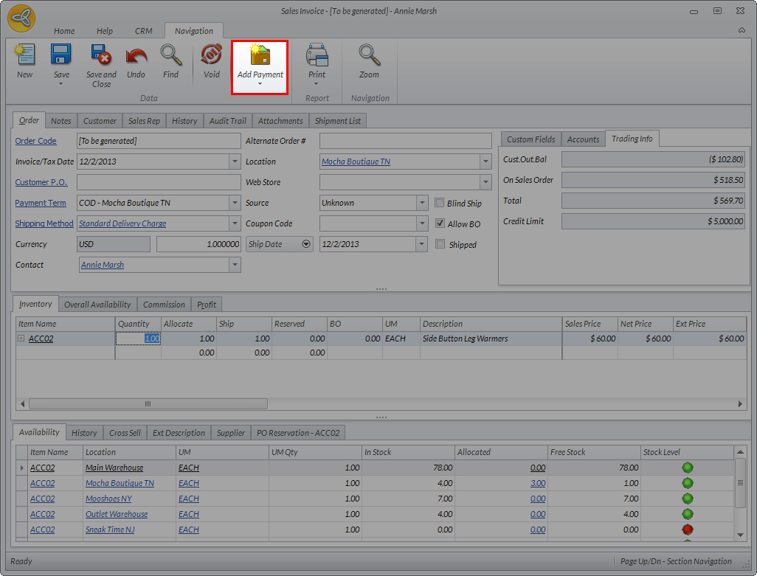Uncheck the Allow BO checkbox
The image size is (757, 576).
pos(440,223)
